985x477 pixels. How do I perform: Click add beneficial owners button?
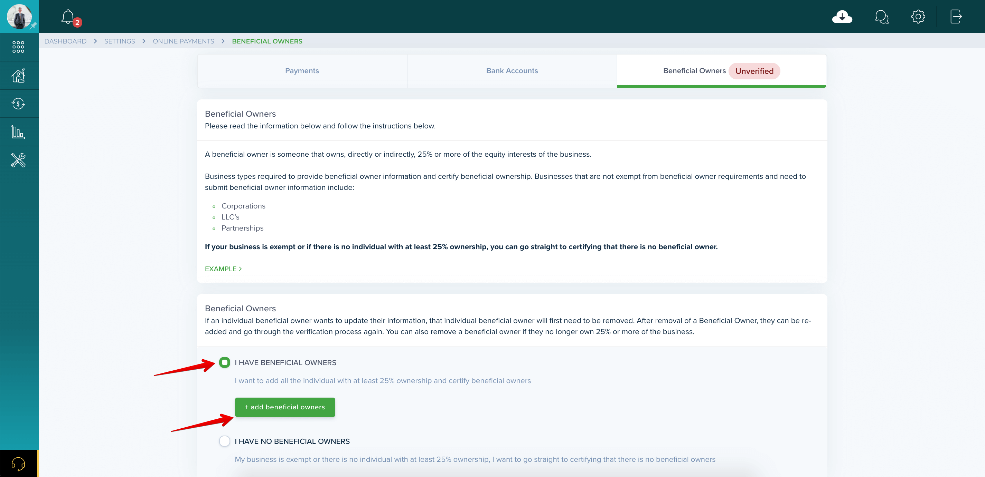point(285,407)
